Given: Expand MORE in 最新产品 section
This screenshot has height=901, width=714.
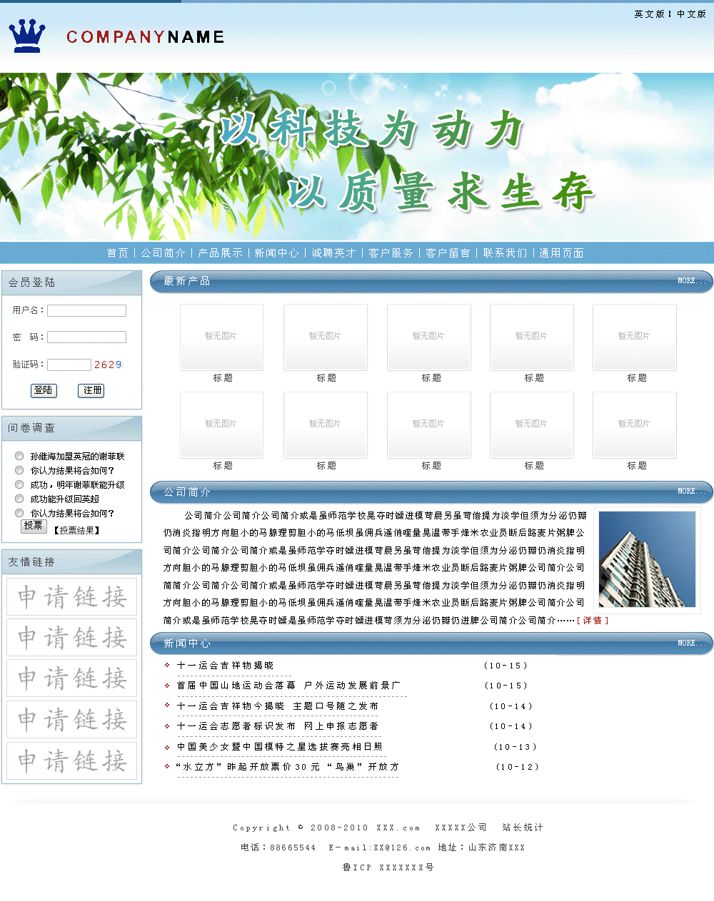Looking at the screenshot, I should [690, 281].
